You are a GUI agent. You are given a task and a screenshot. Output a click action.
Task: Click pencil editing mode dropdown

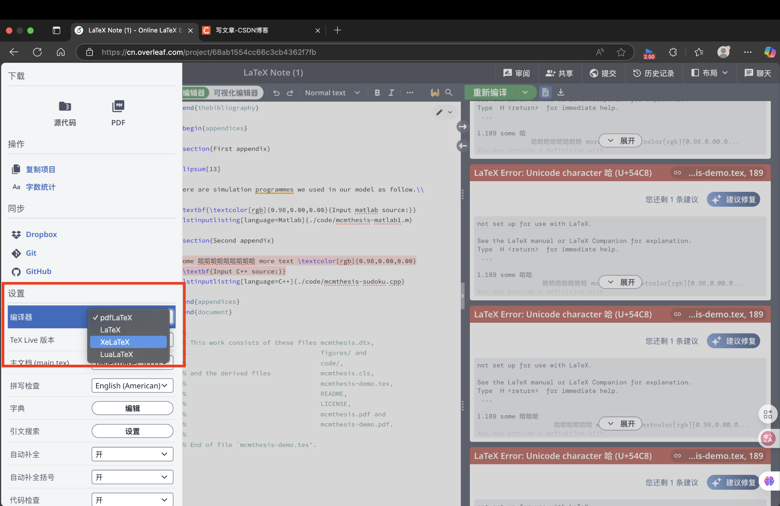click(x=444, y=112)
